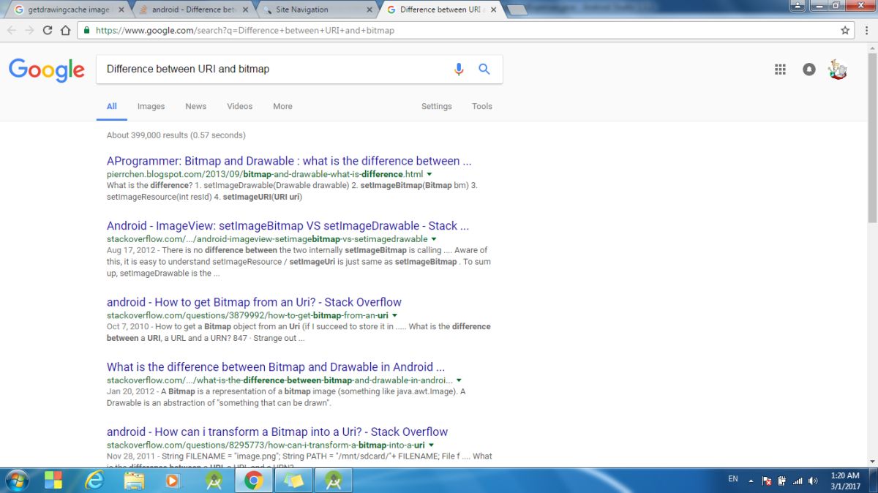Screen dimensions: 878x493
Task: Click the voice search microphone icon
Action: pos(459,69)
